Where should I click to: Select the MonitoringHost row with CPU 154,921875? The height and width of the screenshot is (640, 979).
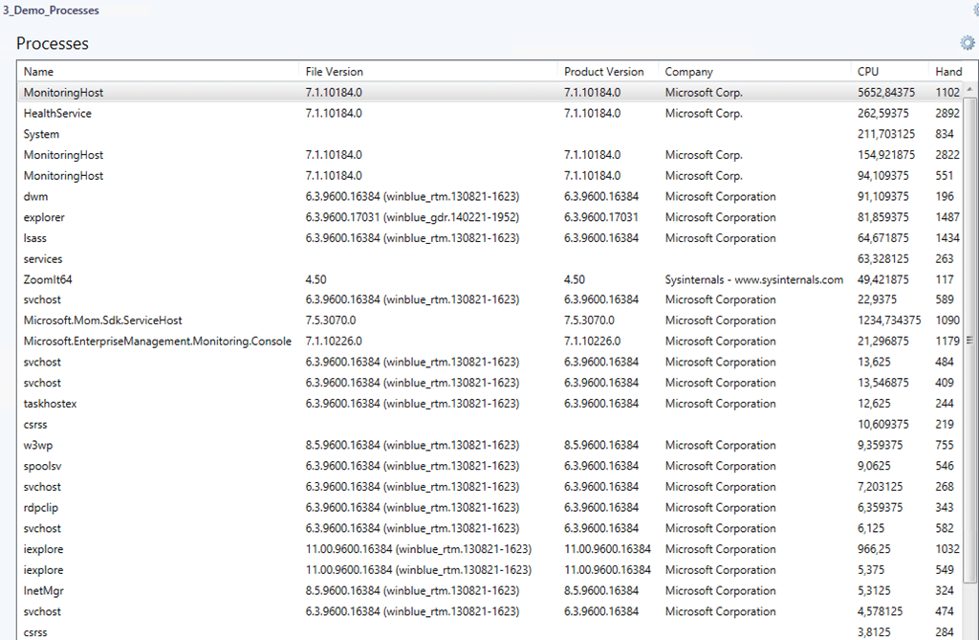[x=490, y=154]
